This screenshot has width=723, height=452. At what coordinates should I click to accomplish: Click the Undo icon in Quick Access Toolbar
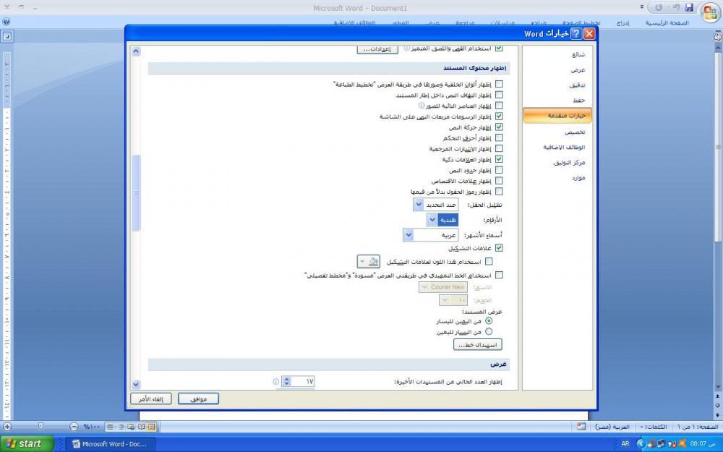[x=675, y=7]
